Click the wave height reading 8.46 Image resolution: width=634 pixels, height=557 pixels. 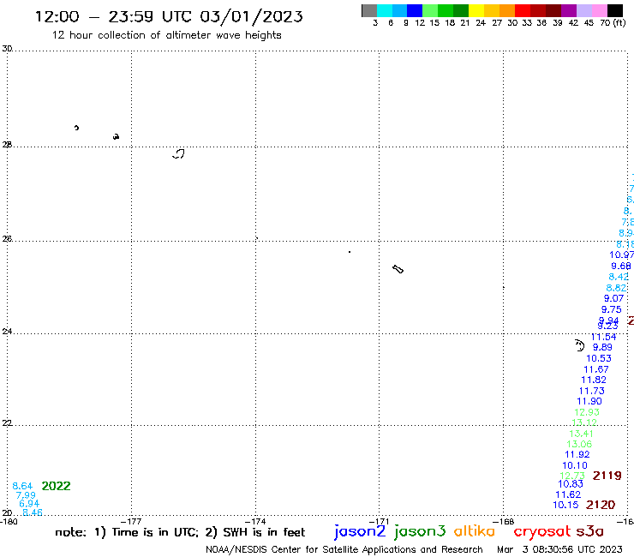tap(33, 512)
